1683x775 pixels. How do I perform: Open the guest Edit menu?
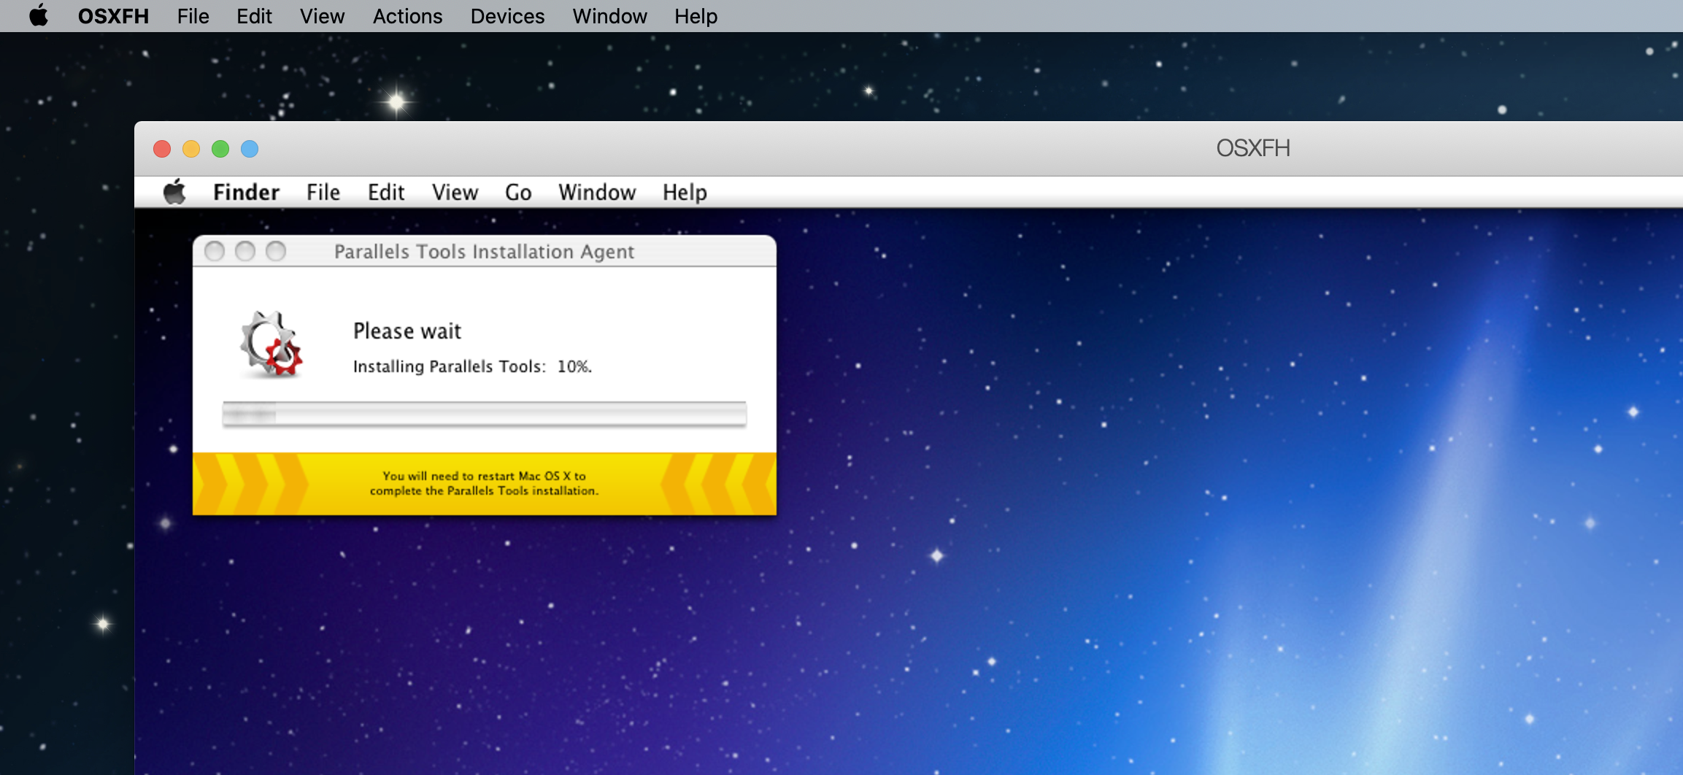pyautogui.click(x=386, y=192)
